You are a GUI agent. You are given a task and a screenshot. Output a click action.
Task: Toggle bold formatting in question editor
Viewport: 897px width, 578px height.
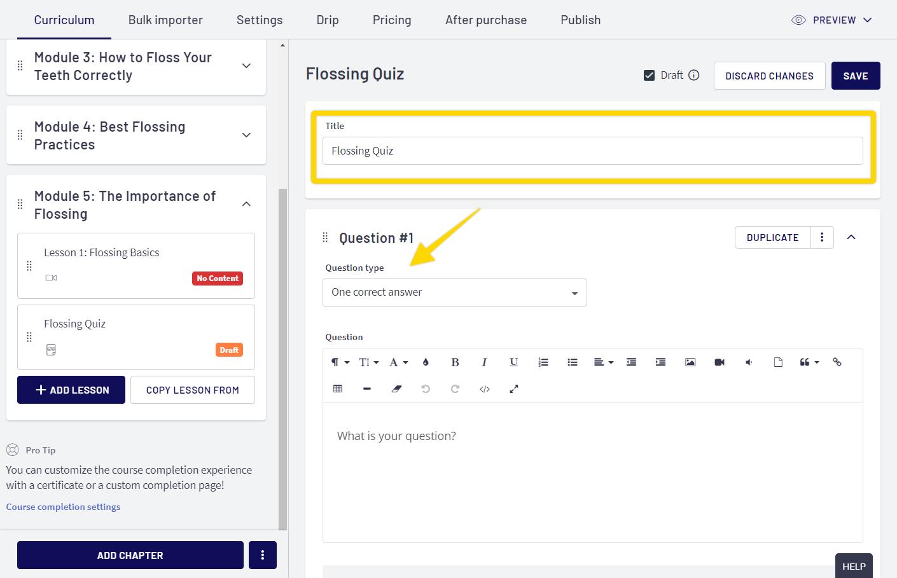(x=455, y=362)
